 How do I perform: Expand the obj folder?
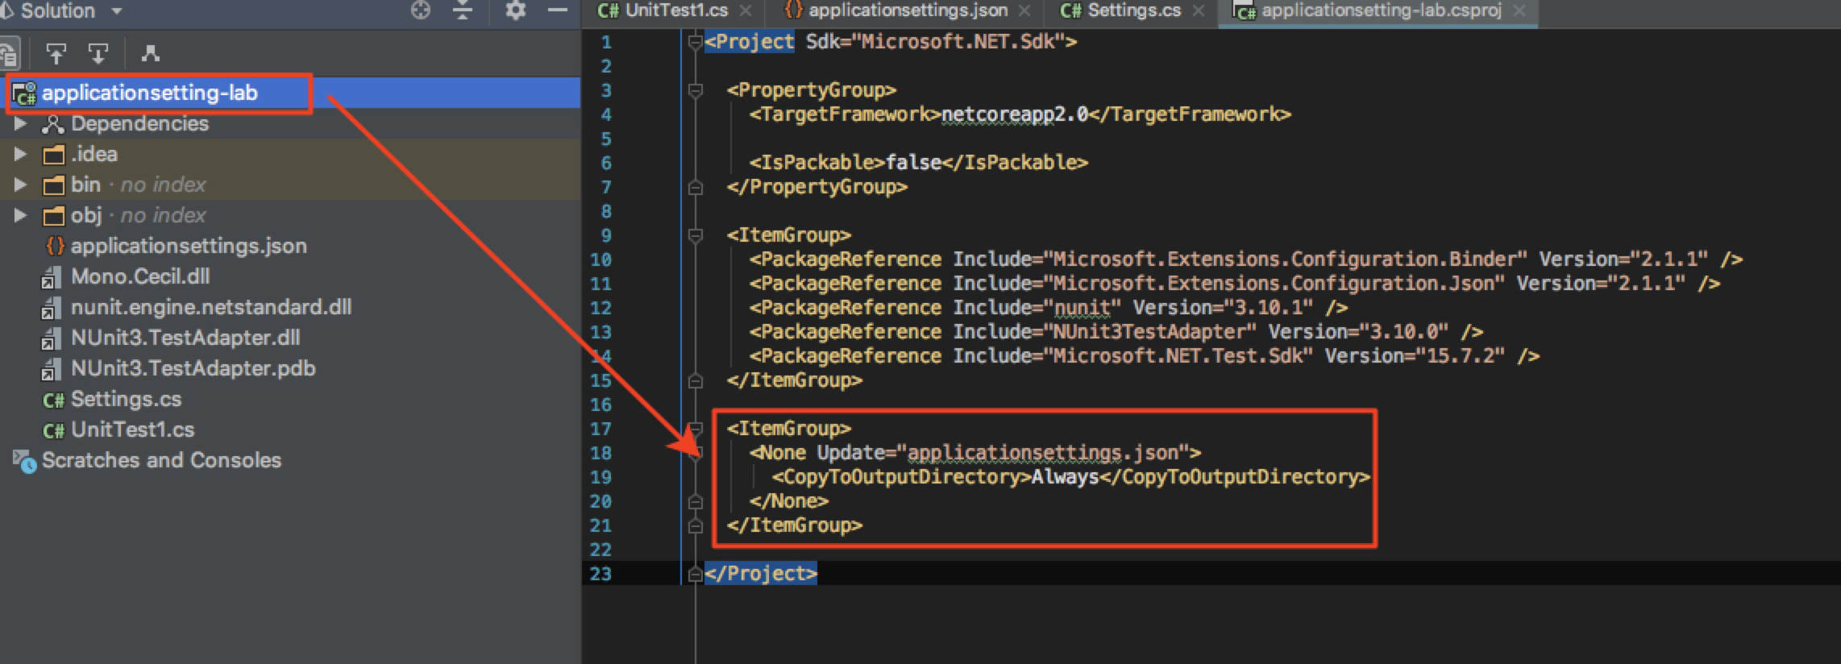pyautogui.click(x=20, y=216)
